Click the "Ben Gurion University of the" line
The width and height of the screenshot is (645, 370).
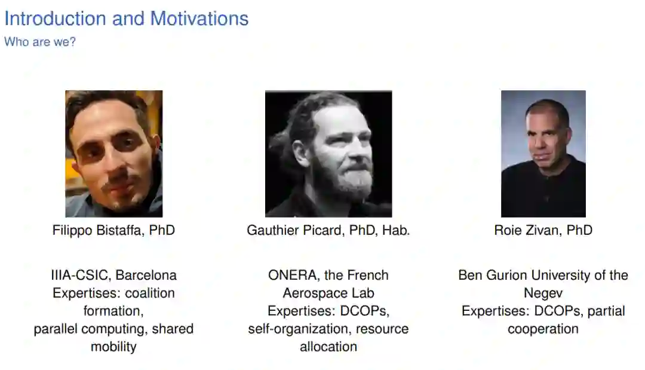(x=543, y=276)
